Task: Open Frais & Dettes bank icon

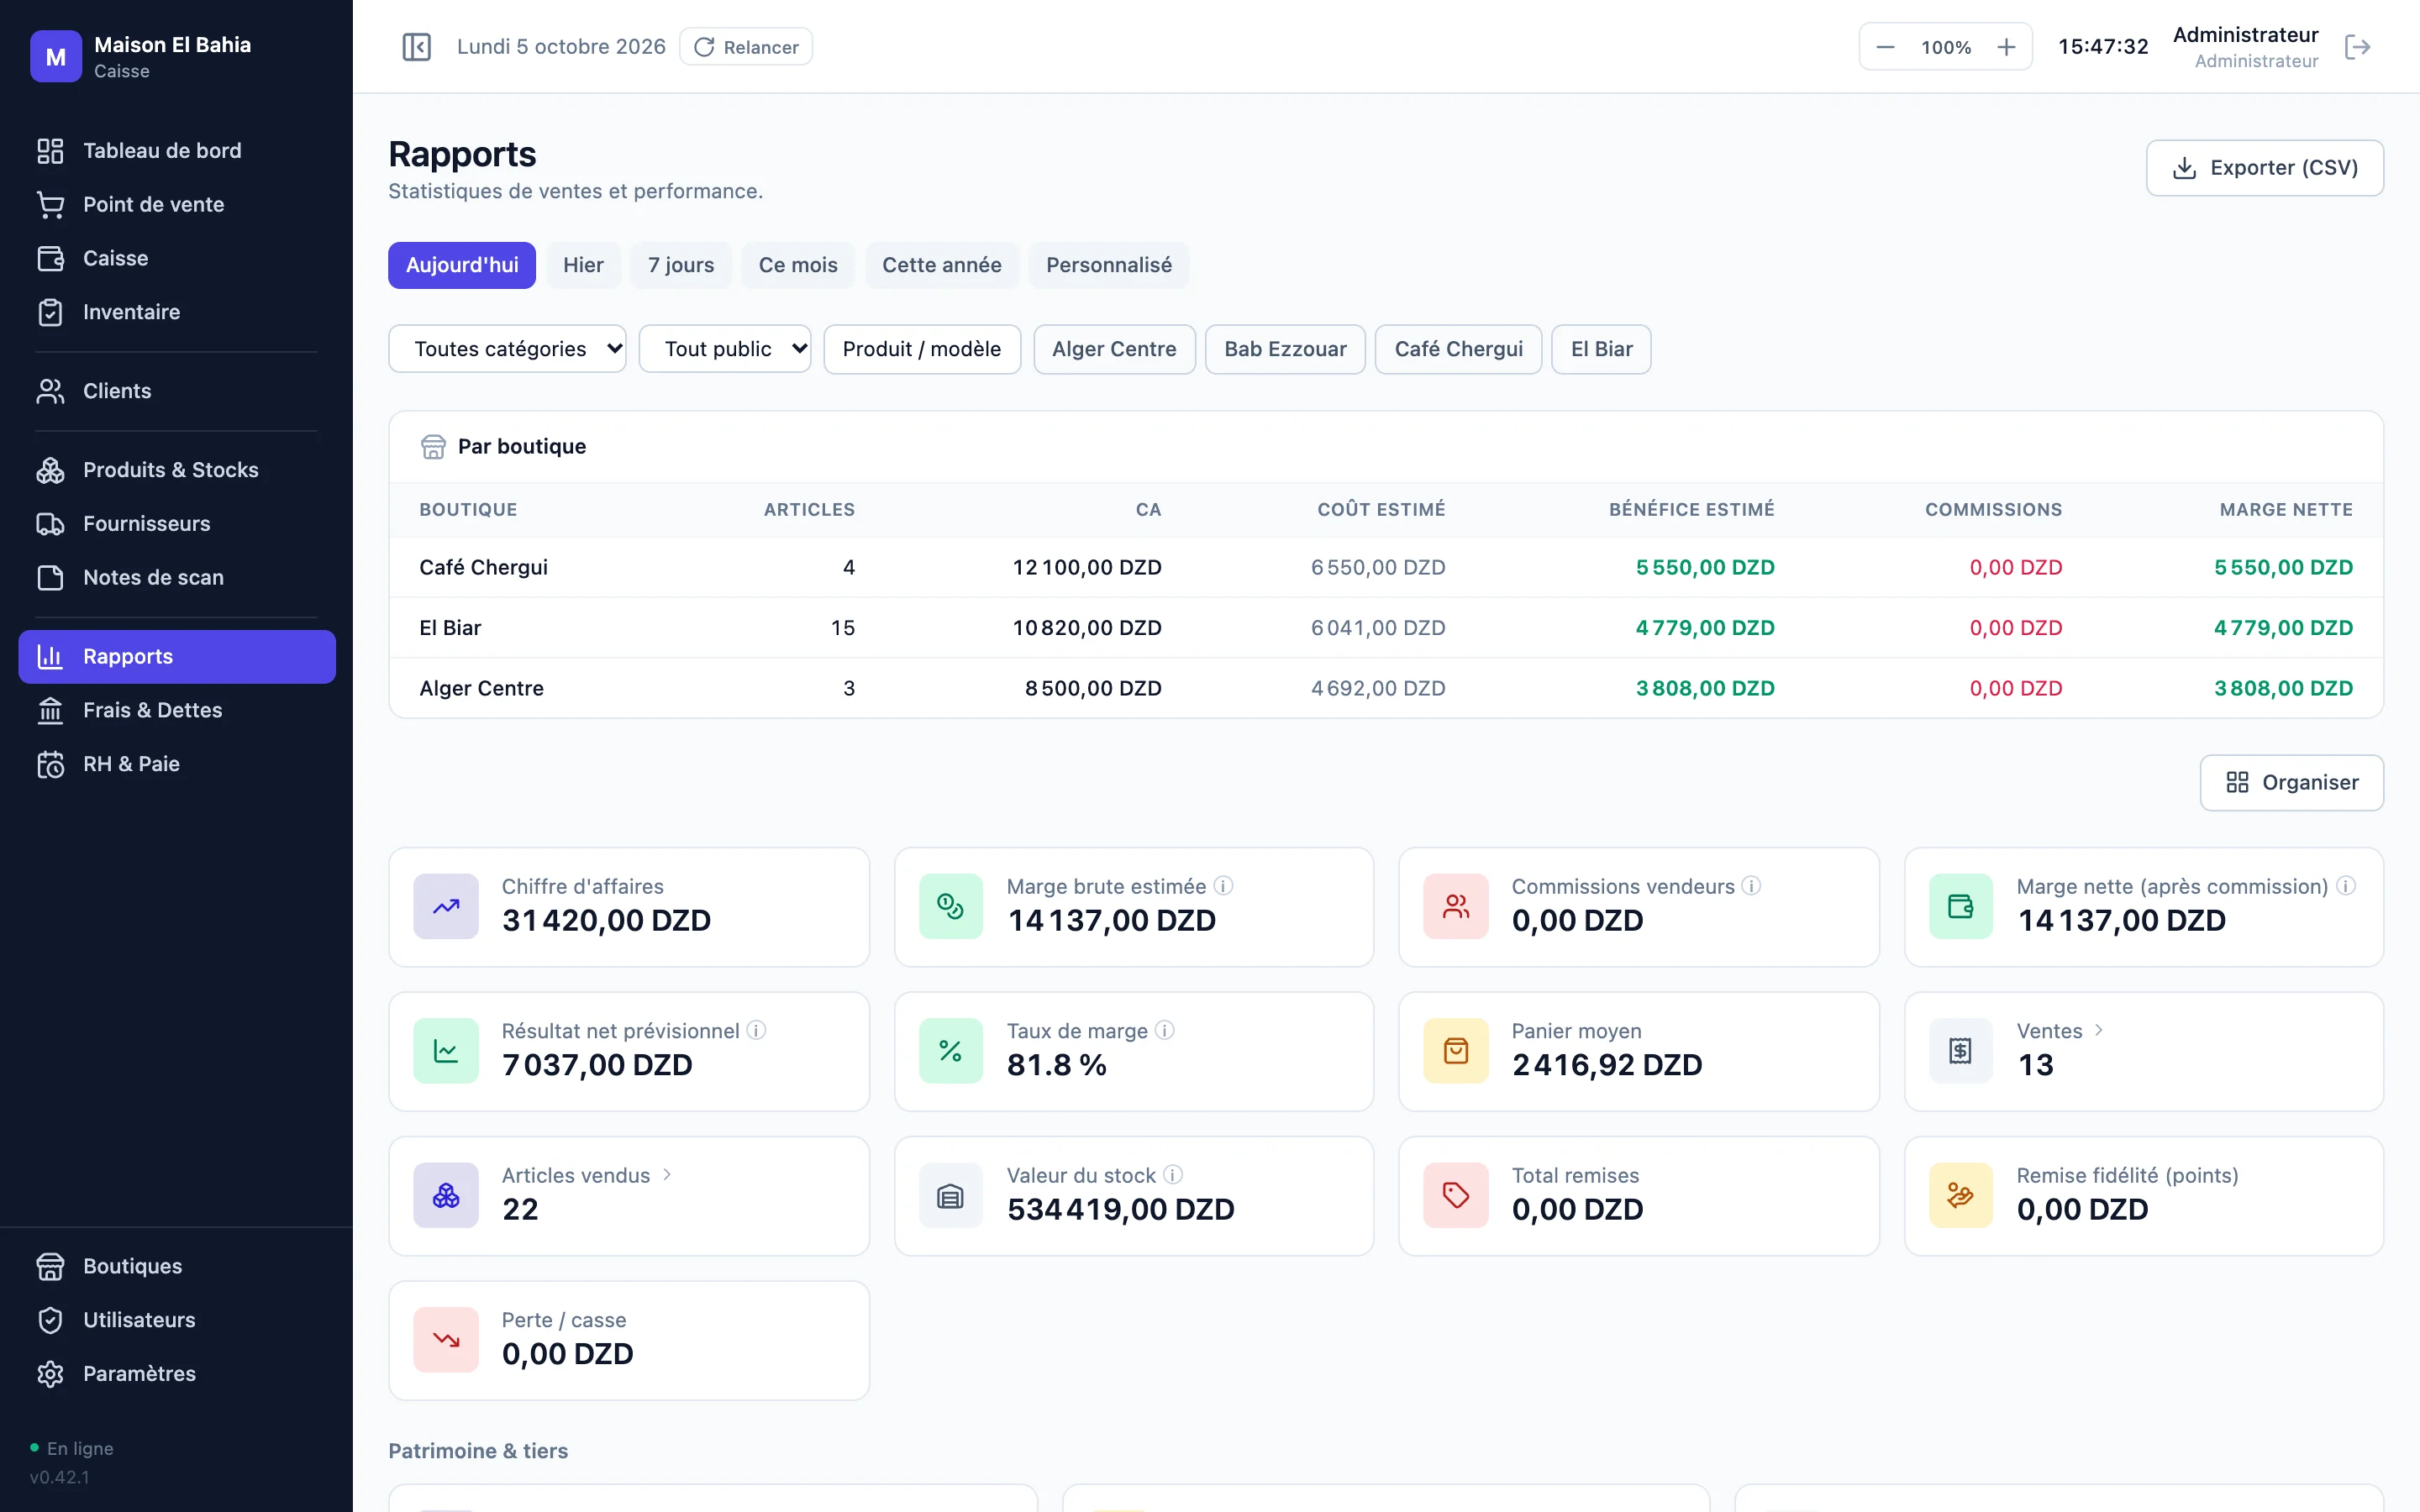Action: [50, 710]
